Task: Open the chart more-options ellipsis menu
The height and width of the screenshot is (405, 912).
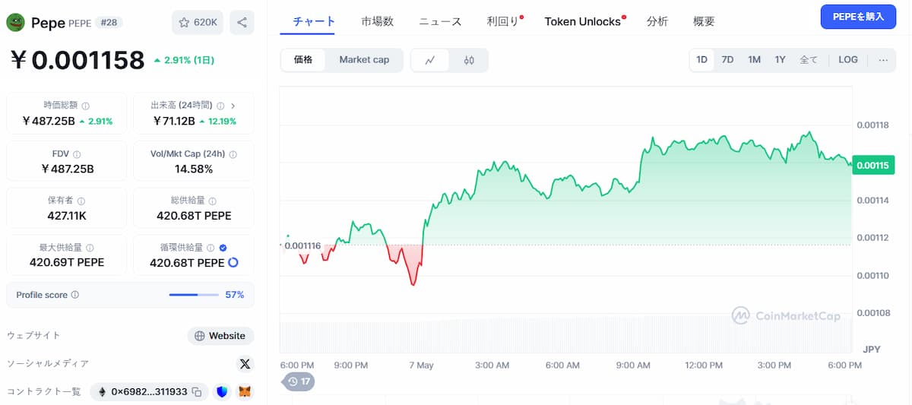Action: [883, 60]
